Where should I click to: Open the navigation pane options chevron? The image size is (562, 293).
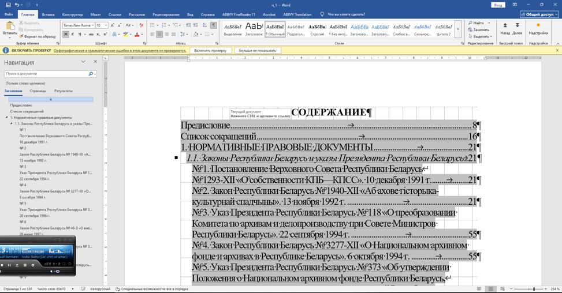(83, 62)
